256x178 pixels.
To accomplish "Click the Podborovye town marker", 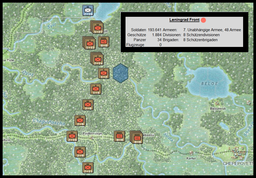I will click(x=92, y=138).
